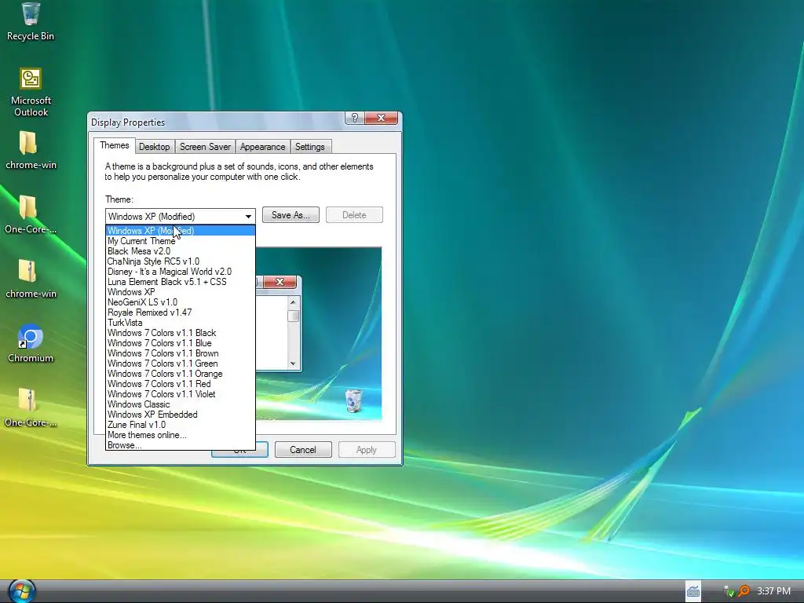Choose the Zune Final v1.0 theme
Screen dimensions: 804x603
(x=181, y=425)
